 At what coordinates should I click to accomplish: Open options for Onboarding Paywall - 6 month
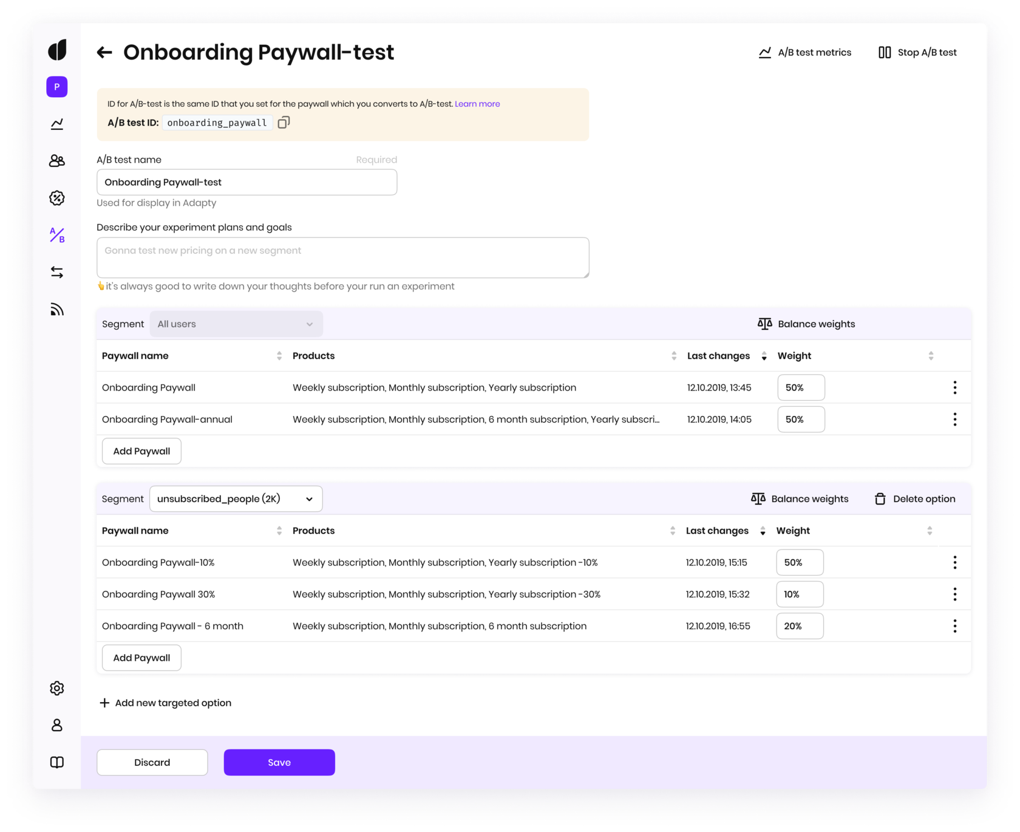point(955,626)
